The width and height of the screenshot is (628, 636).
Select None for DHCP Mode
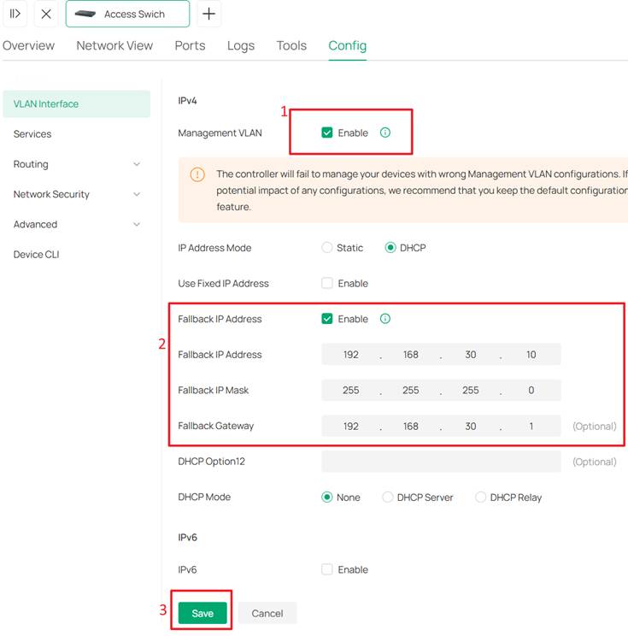(326, 497)
